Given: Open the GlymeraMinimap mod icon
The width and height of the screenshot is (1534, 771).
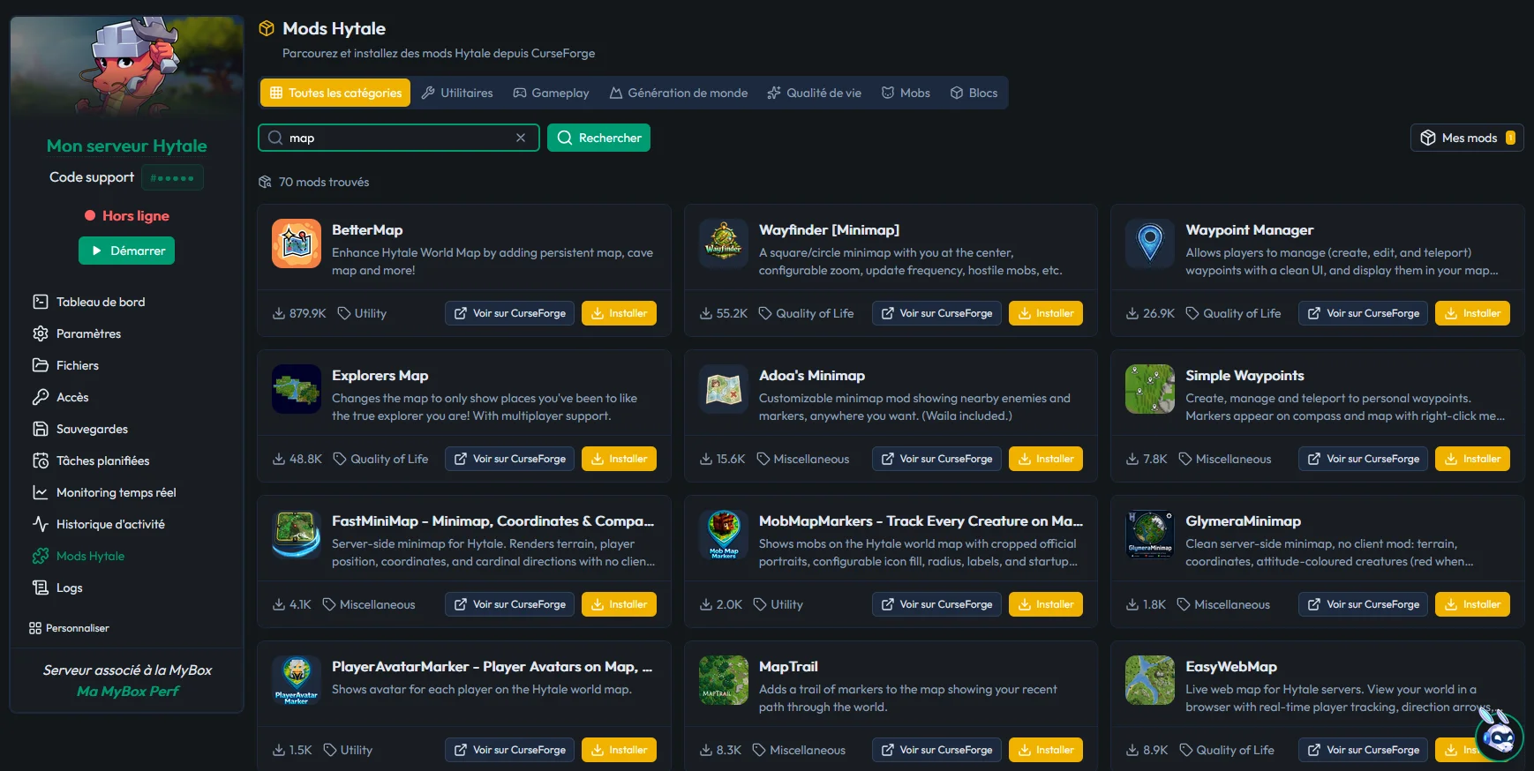Looking at the screenshot, I should (x=1150, y=535).
